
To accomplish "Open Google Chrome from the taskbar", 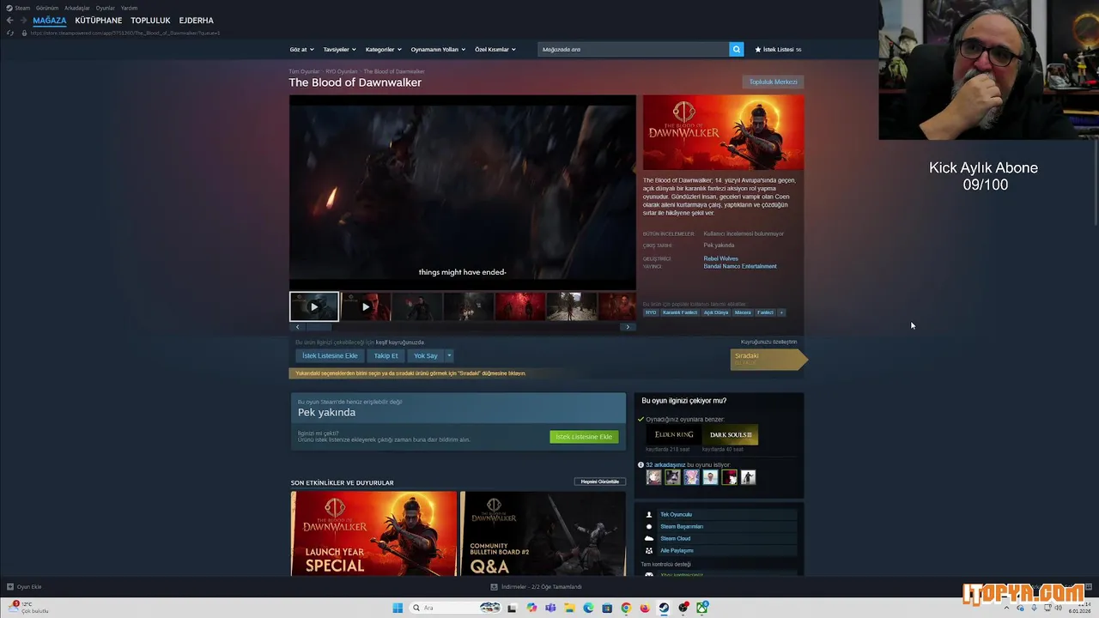I will point(626,608).
